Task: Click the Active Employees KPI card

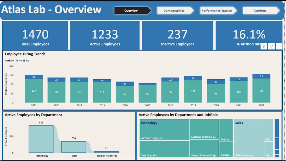Action: (x=105, y=35)
